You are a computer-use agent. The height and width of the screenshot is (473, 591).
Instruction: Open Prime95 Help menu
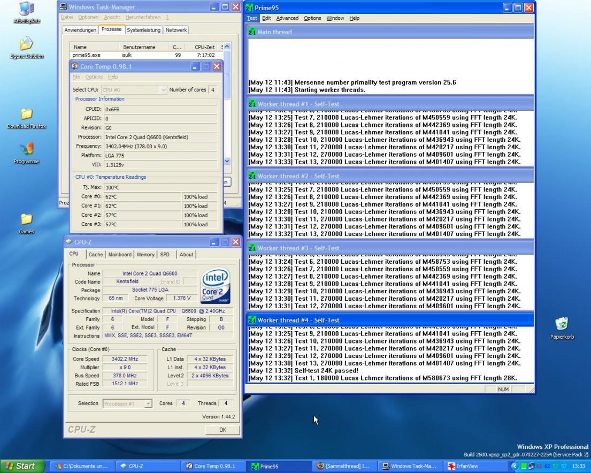[354, 18]
